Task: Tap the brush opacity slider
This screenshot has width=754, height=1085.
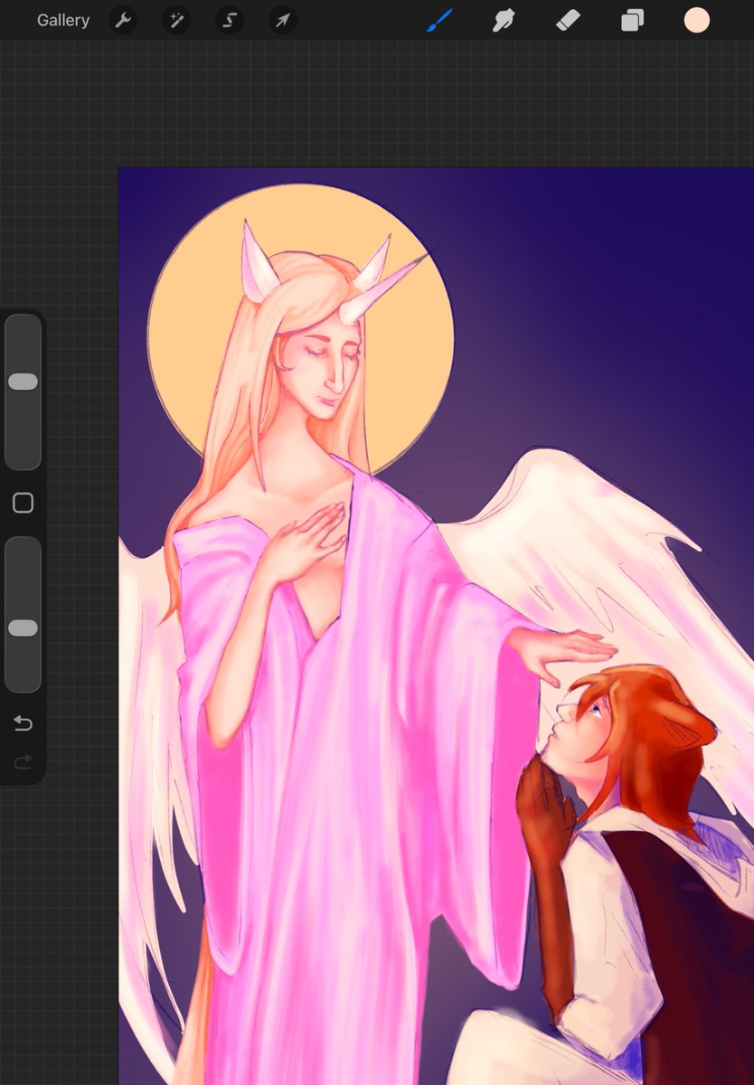Action: (x=23, y=615)
